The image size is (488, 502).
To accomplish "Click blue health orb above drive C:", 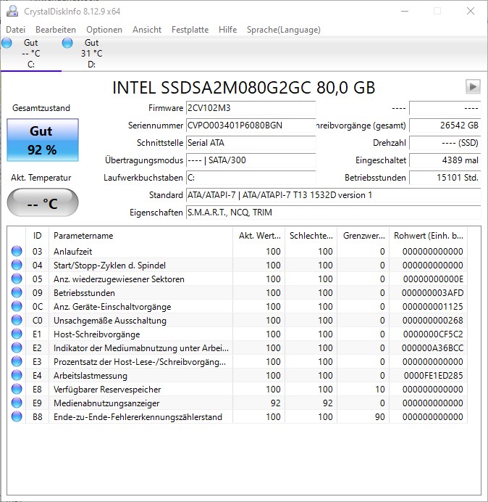I will click(x=7, y=43).
